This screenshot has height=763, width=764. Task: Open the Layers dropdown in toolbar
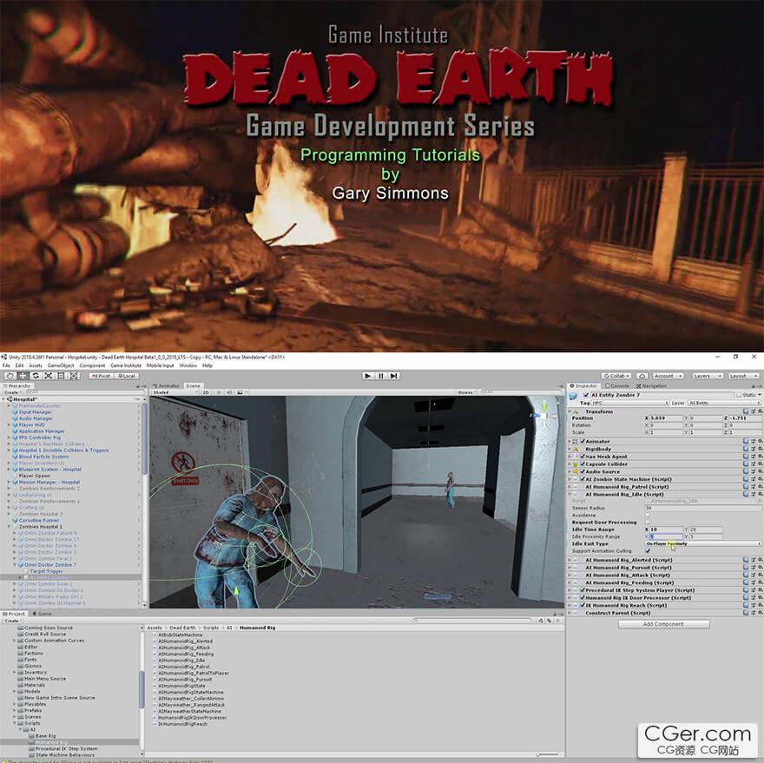click(x=707, y=376)
